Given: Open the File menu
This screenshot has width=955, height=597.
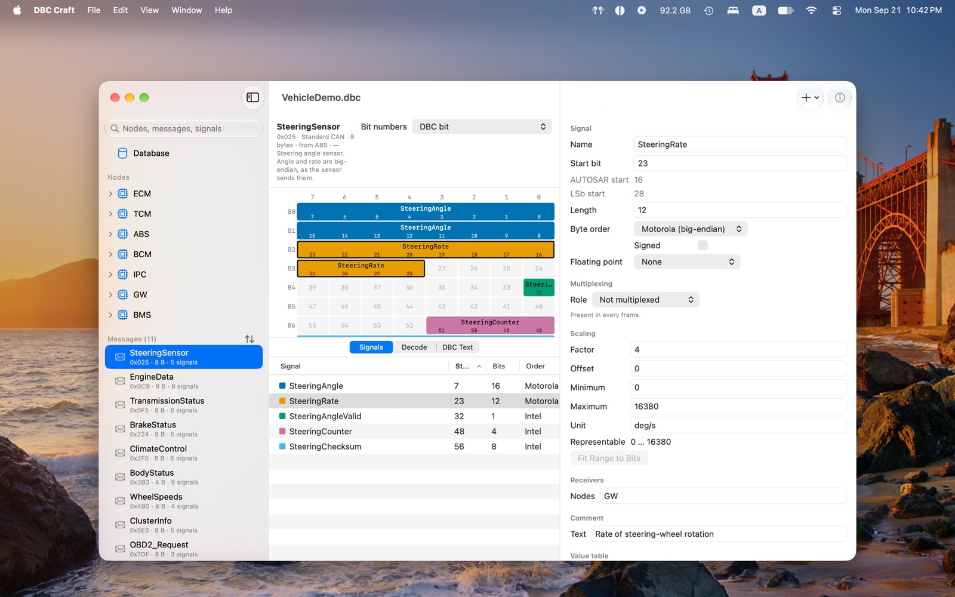Looking at the screenshot, I should pyautogui.click(x=94, y=10).
